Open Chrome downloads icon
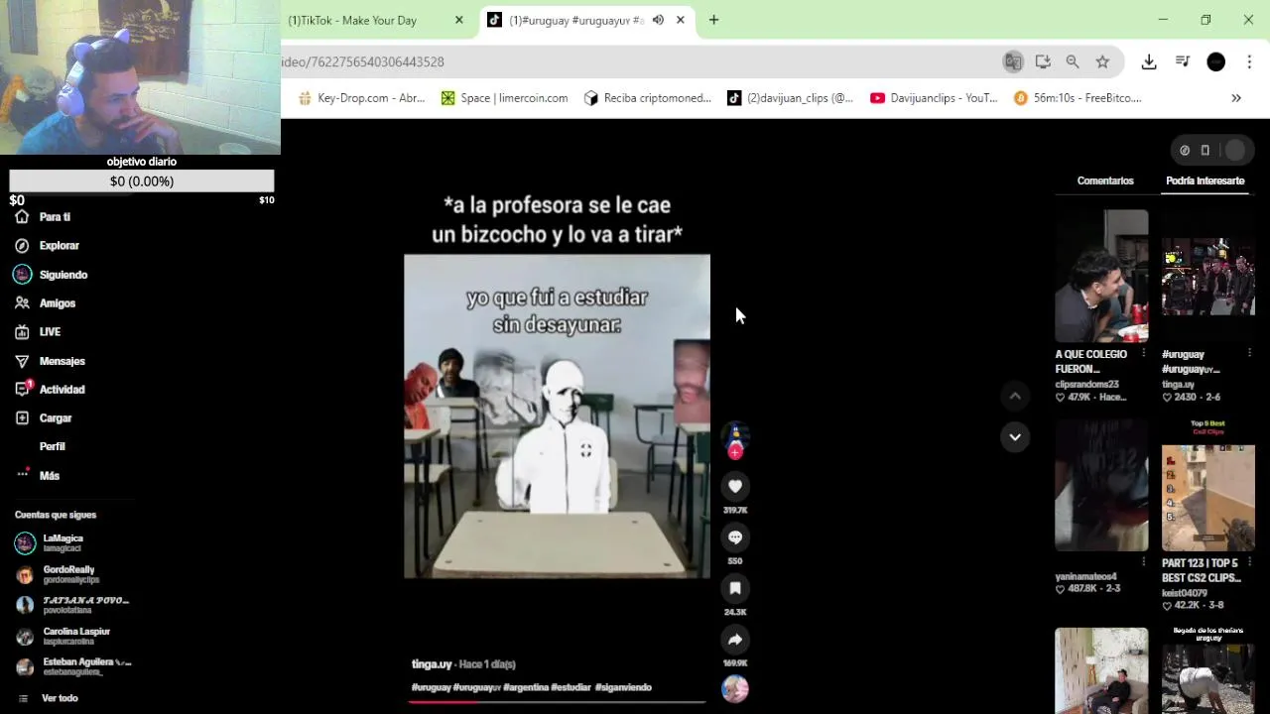This screenshot has width=1270, height=714. pyautogui.click(x=1149, y=61)
